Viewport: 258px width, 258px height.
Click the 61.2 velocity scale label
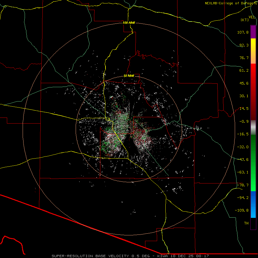tap(244, 71)
